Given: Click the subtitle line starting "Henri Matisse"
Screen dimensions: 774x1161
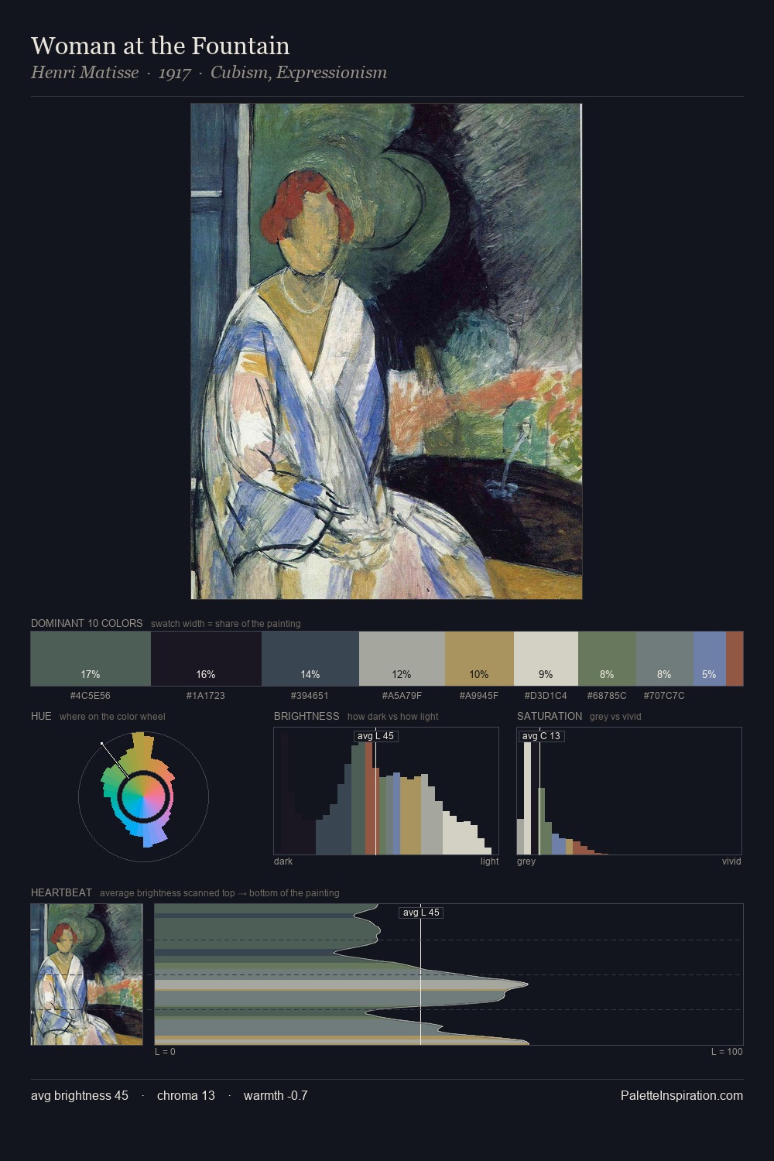Looking at the screenshot, I should point(209,73).
